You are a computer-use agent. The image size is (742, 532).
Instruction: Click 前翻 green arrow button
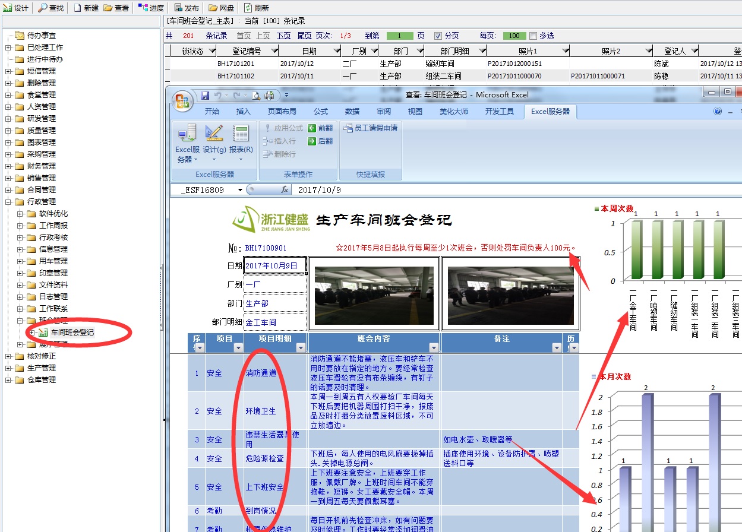click(320, 128)
